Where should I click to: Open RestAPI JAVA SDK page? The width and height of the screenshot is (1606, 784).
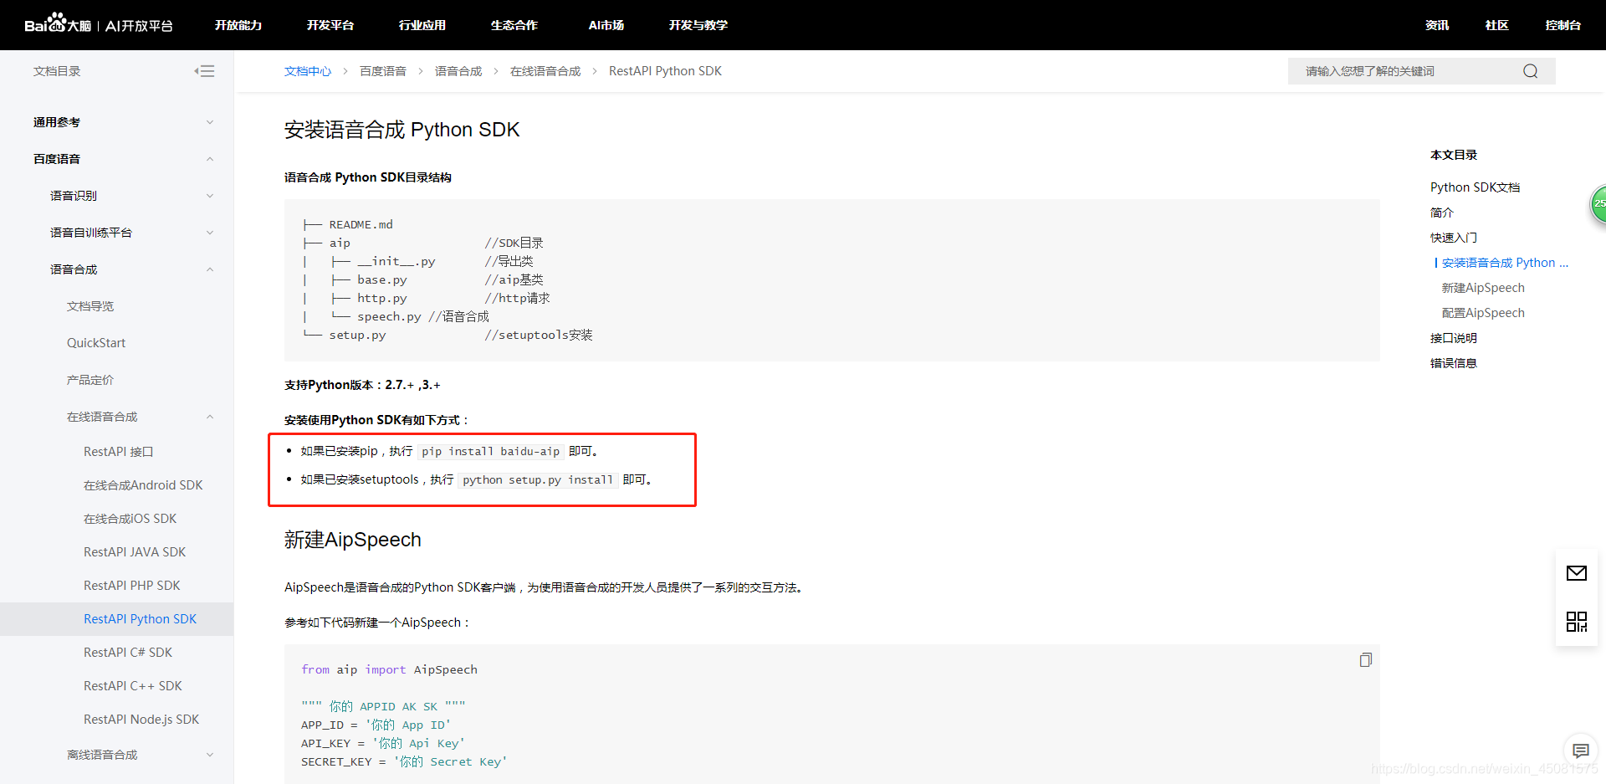[x=135, y=552]
